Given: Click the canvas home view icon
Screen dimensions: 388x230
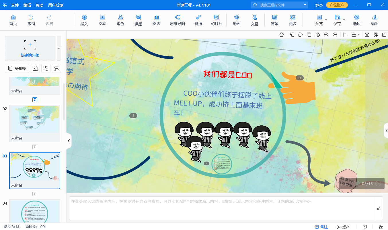Looking at the screenshot, I should click(x=282, y=35).
